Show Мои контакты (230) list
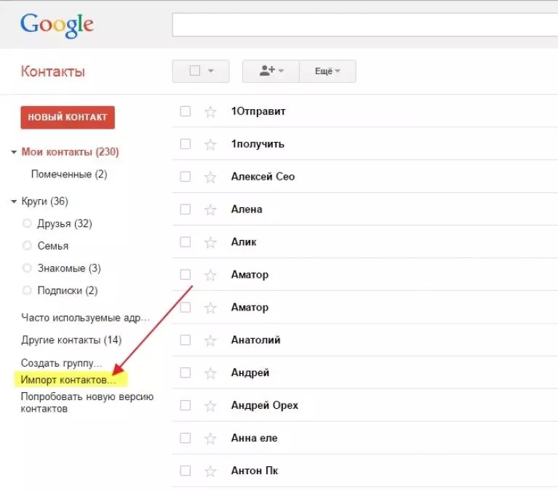The height and width of the screenshot is (491, 558). [x=70, y=152]
